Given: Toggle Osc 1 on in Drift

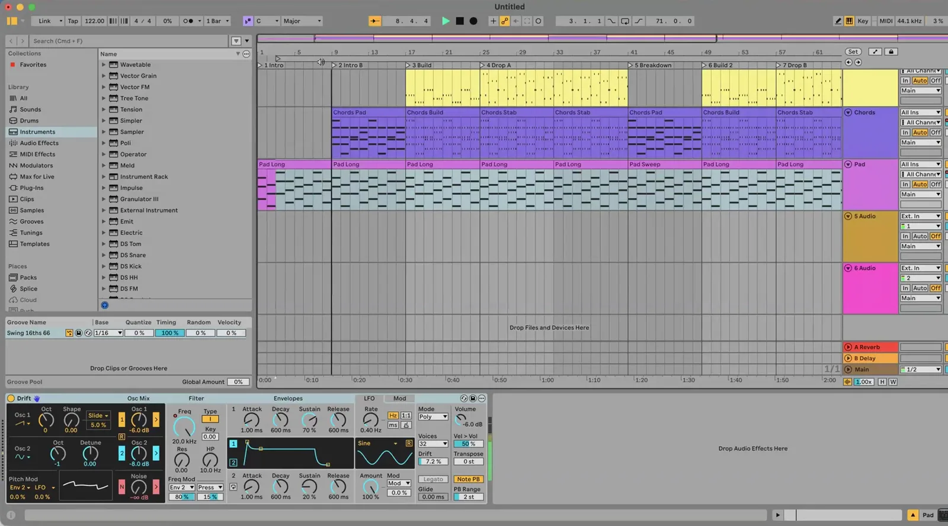Looking at the screenshot, I should pyautogui.click(x=121, y=419).
